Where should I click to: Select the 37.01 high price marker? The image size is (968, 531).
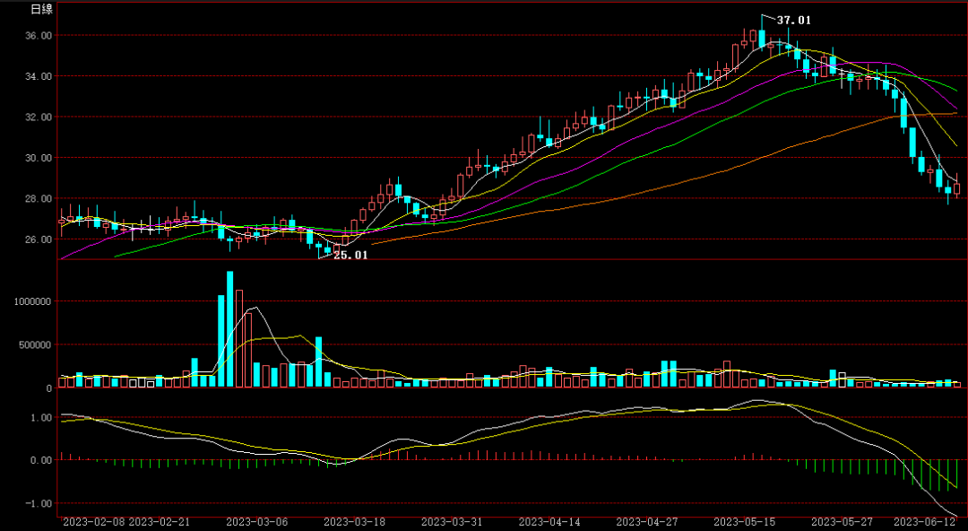coord(794,20)
